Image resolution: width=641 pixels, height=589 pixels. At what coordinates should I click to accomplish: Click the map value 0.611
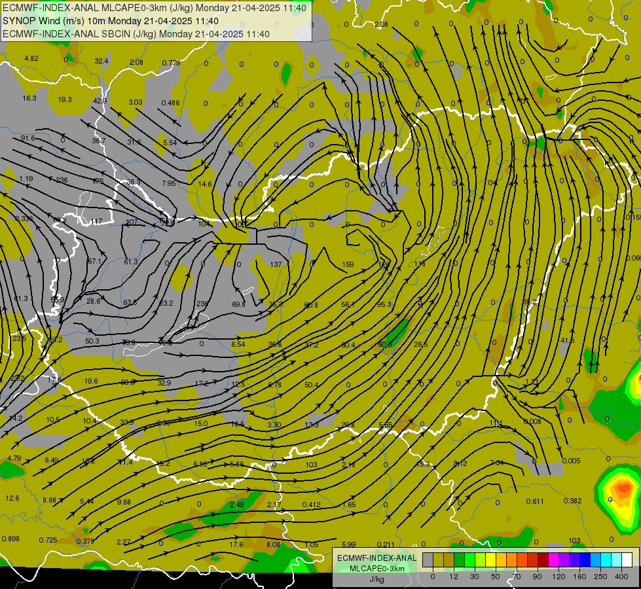click(x=535, y=501)
